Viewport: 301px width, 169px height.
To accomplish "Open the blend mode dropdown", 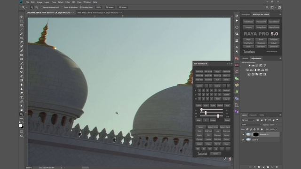I will tap(251, 125).
